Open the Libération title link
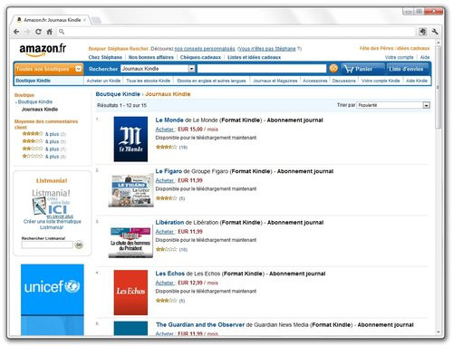Image resolution: width=453 pixels, height=346 pixels. click(x=169, y=222)
